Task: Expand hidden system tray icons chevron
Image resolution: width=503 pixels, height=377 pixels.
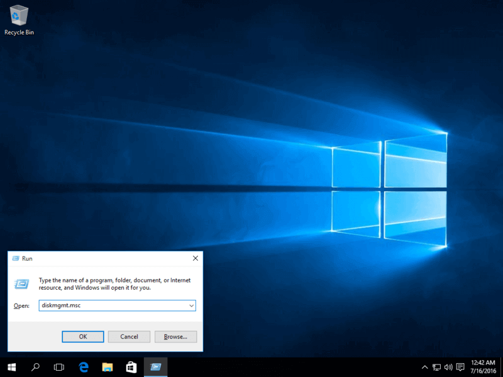Action: [424, 367]
